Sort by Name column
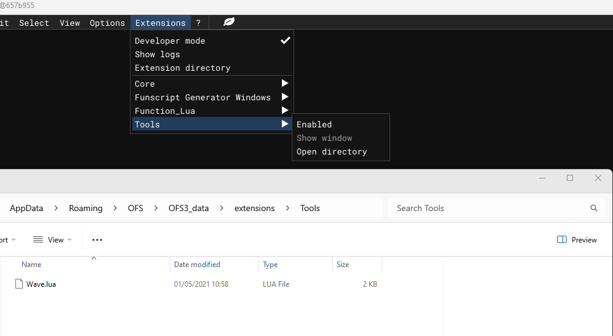 coord(31,265)
